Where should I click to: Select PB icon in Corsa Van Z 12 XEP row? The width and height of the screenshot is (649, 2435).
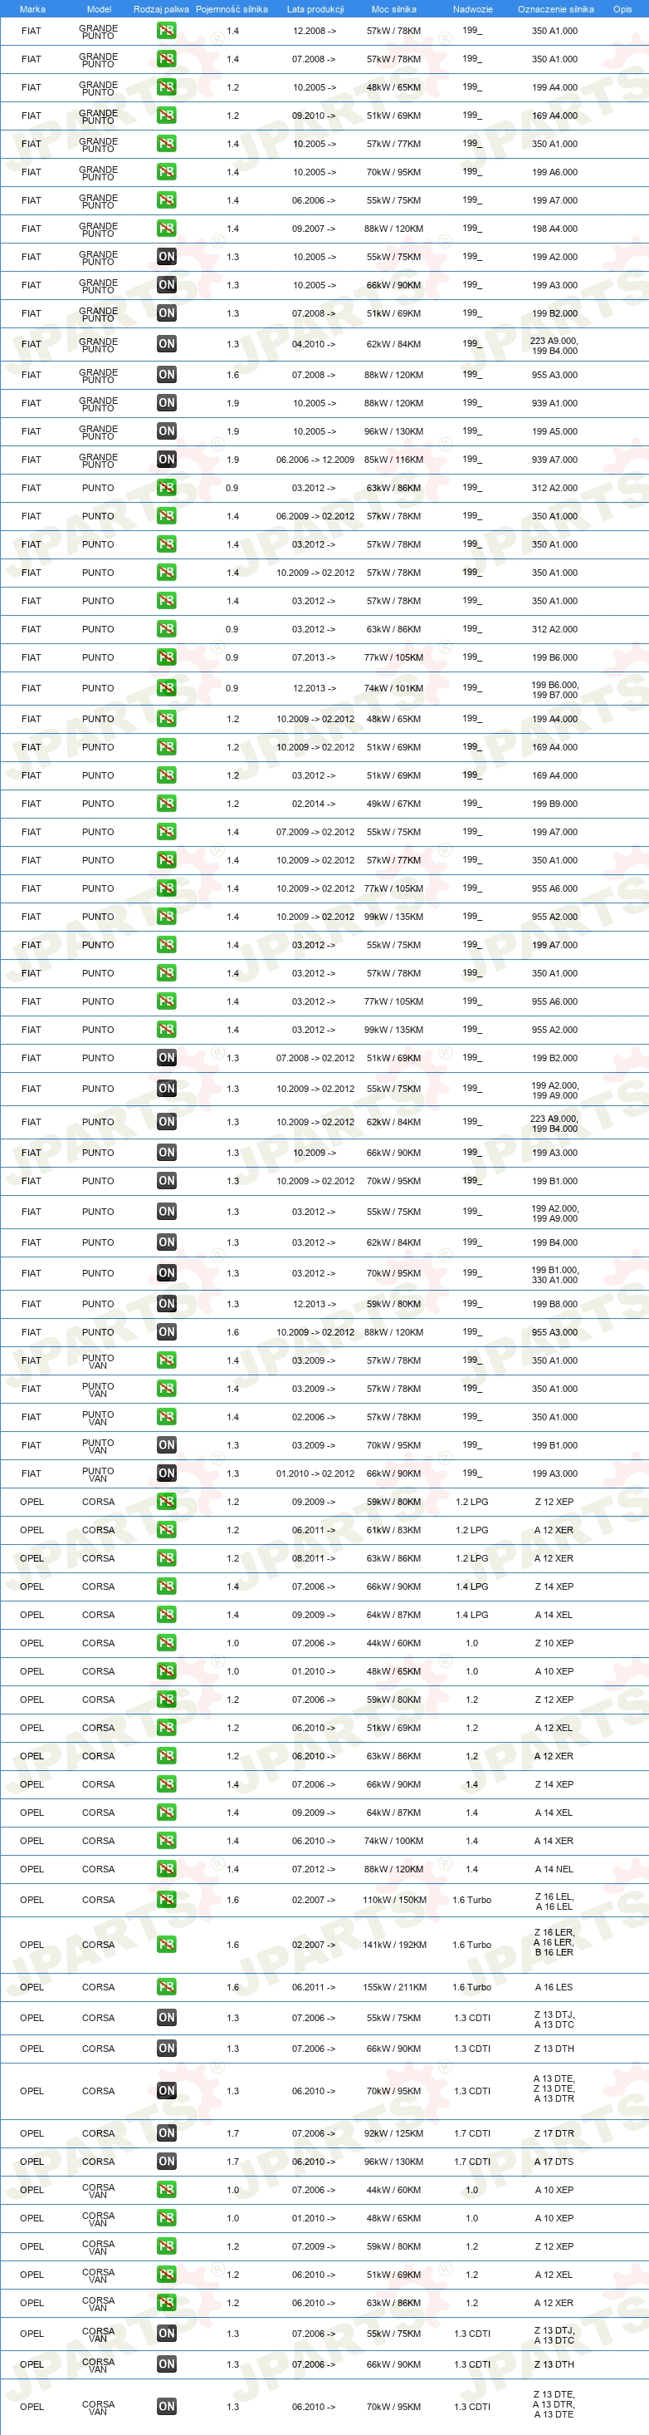pos(166,2247)
